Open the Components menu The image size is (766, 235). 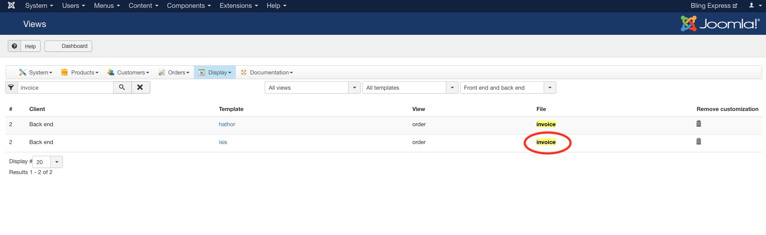pyautogui.click(x=189, y=6)
